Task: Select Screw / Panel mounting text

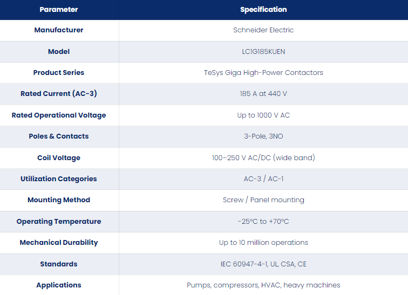Action: click(263, 200)
